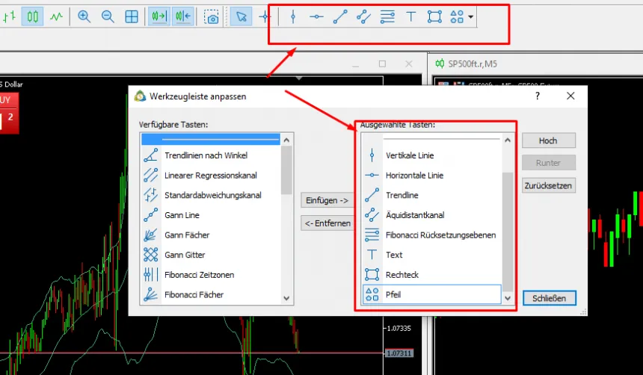Toggle chart auto scroll to end
Screen dimensions: 643x375
click(159, 16)
